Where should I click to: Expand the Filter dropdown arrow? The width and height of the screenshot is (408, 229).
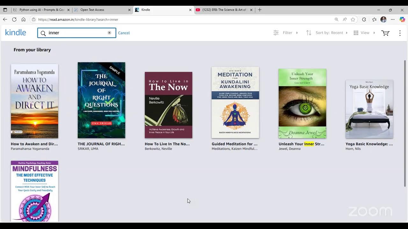click(297, 33)
